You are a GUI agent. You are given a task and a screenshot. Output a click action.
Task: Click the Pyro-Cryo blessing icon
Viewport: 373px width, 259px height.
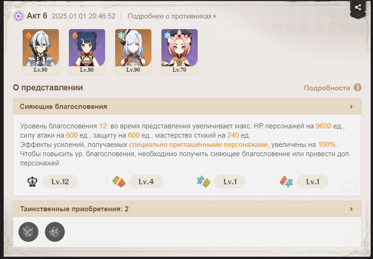(x=286, y=182)
